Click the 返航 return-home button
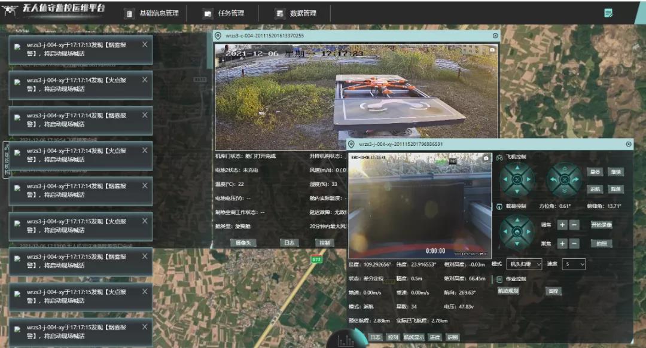646x348 pixels. point(595,189)
